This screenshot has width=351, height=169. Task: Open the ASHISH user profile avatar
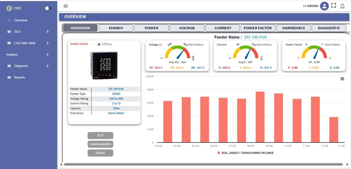(x=324, y=5)
